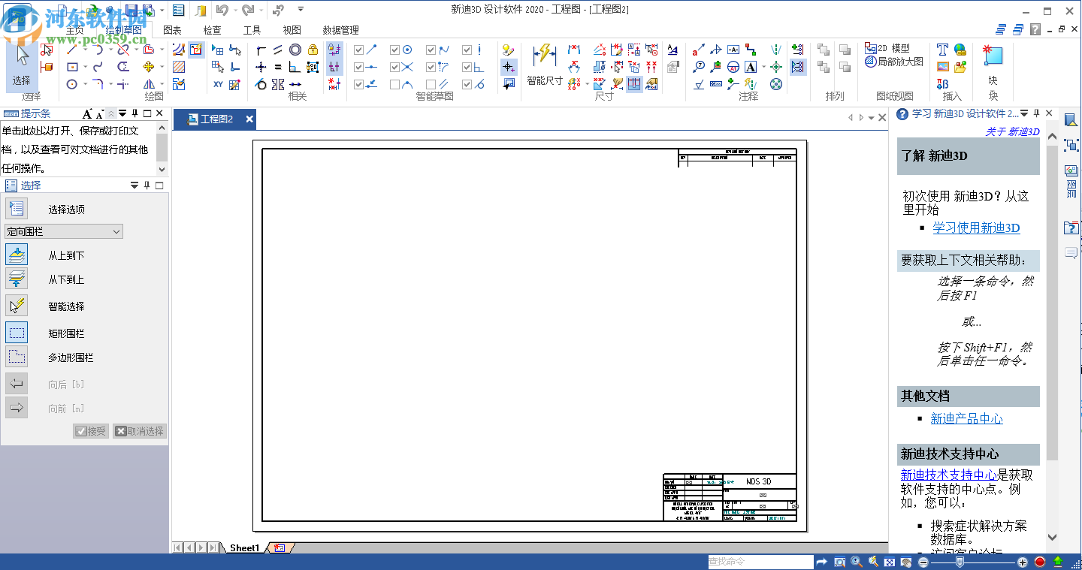Expand the circle tool dropdown arrow

pyautogui.click(x=85, y=85)
